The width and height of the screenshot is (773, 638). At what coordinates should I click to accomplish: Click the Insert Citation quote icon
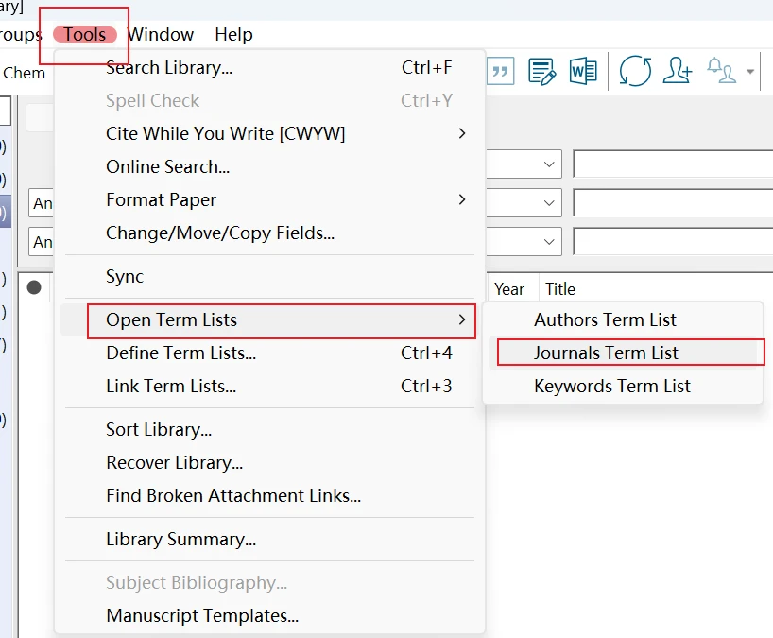[x=501, y=71]
